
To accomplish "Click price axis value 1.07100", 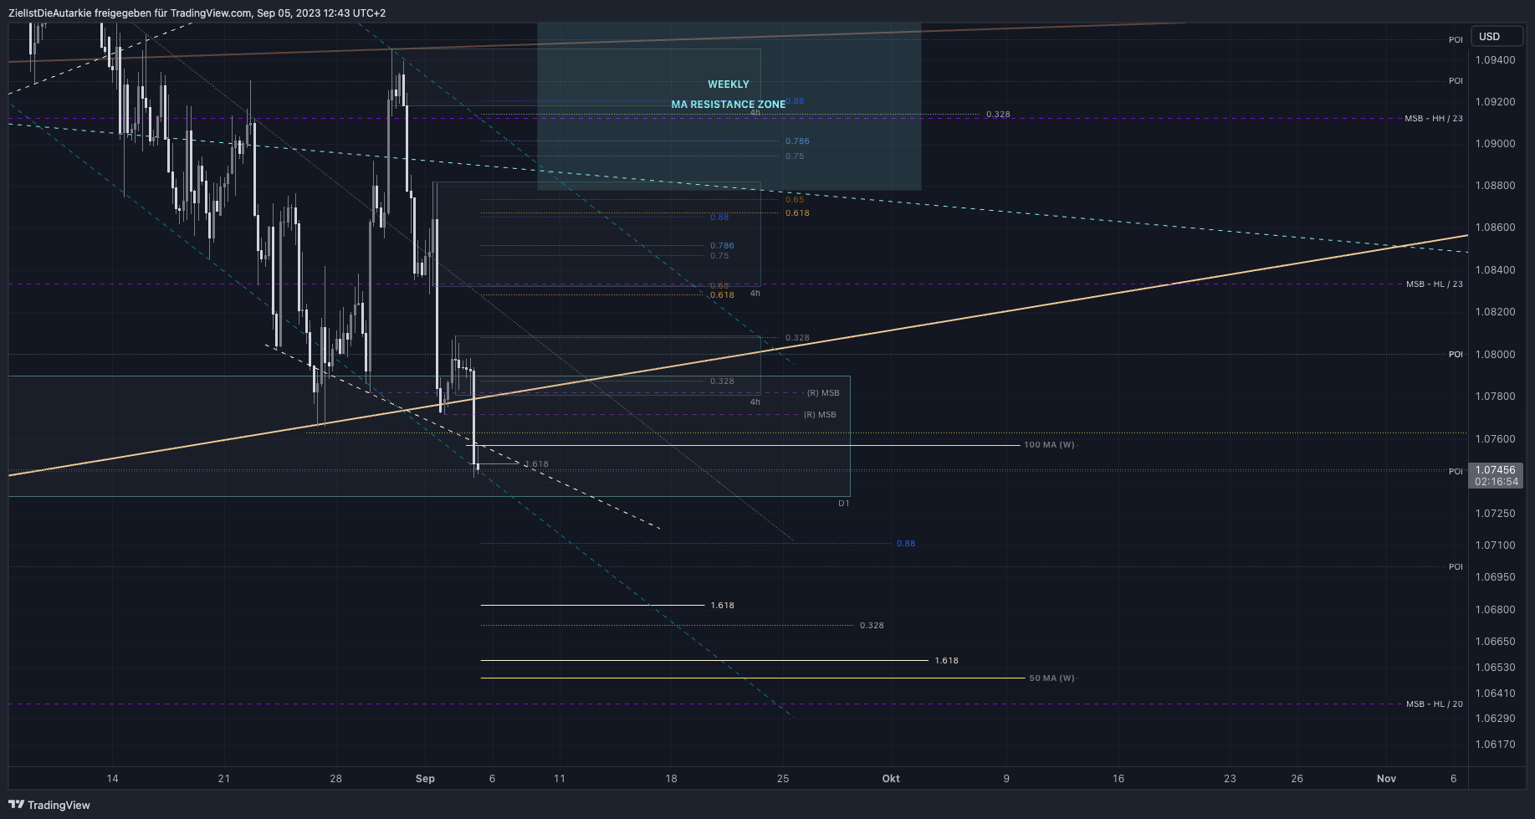I will point(1496,545).
